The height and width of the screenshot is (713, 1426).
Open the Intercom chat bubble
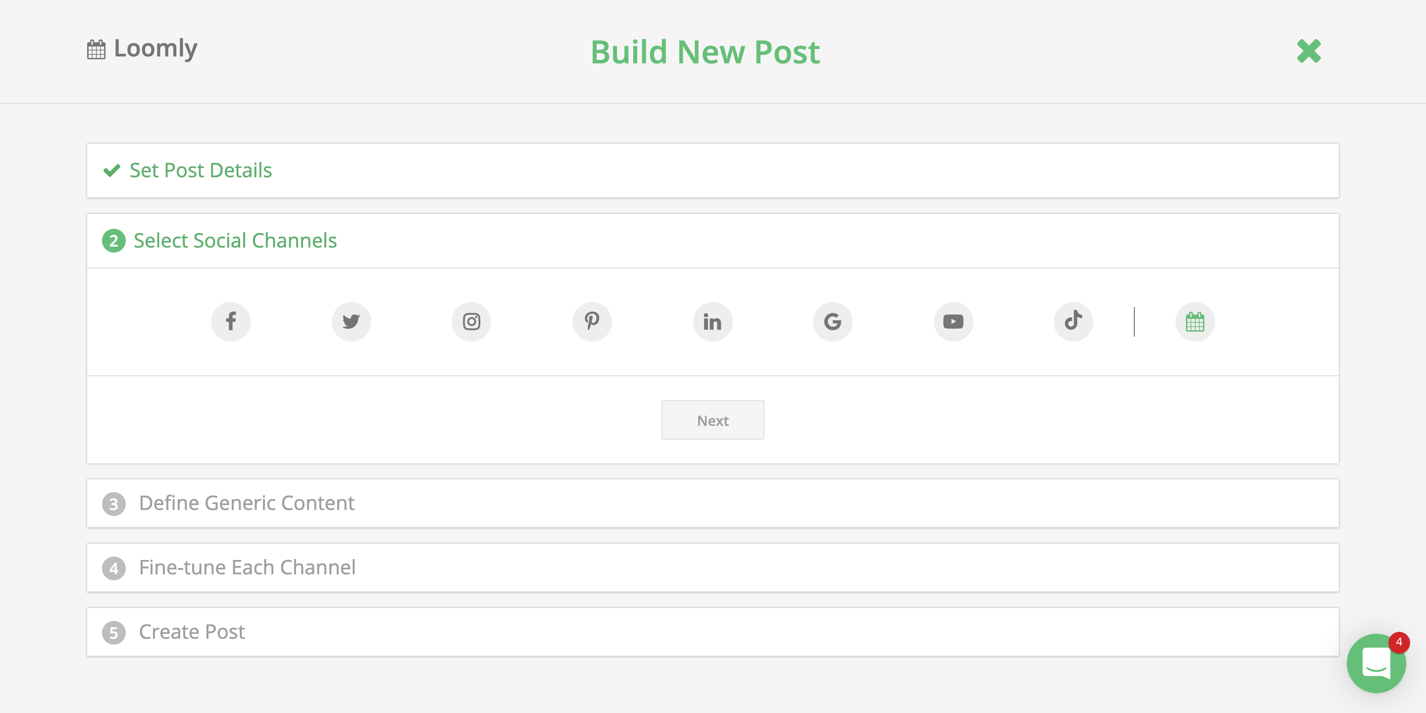click(1376, 663)
